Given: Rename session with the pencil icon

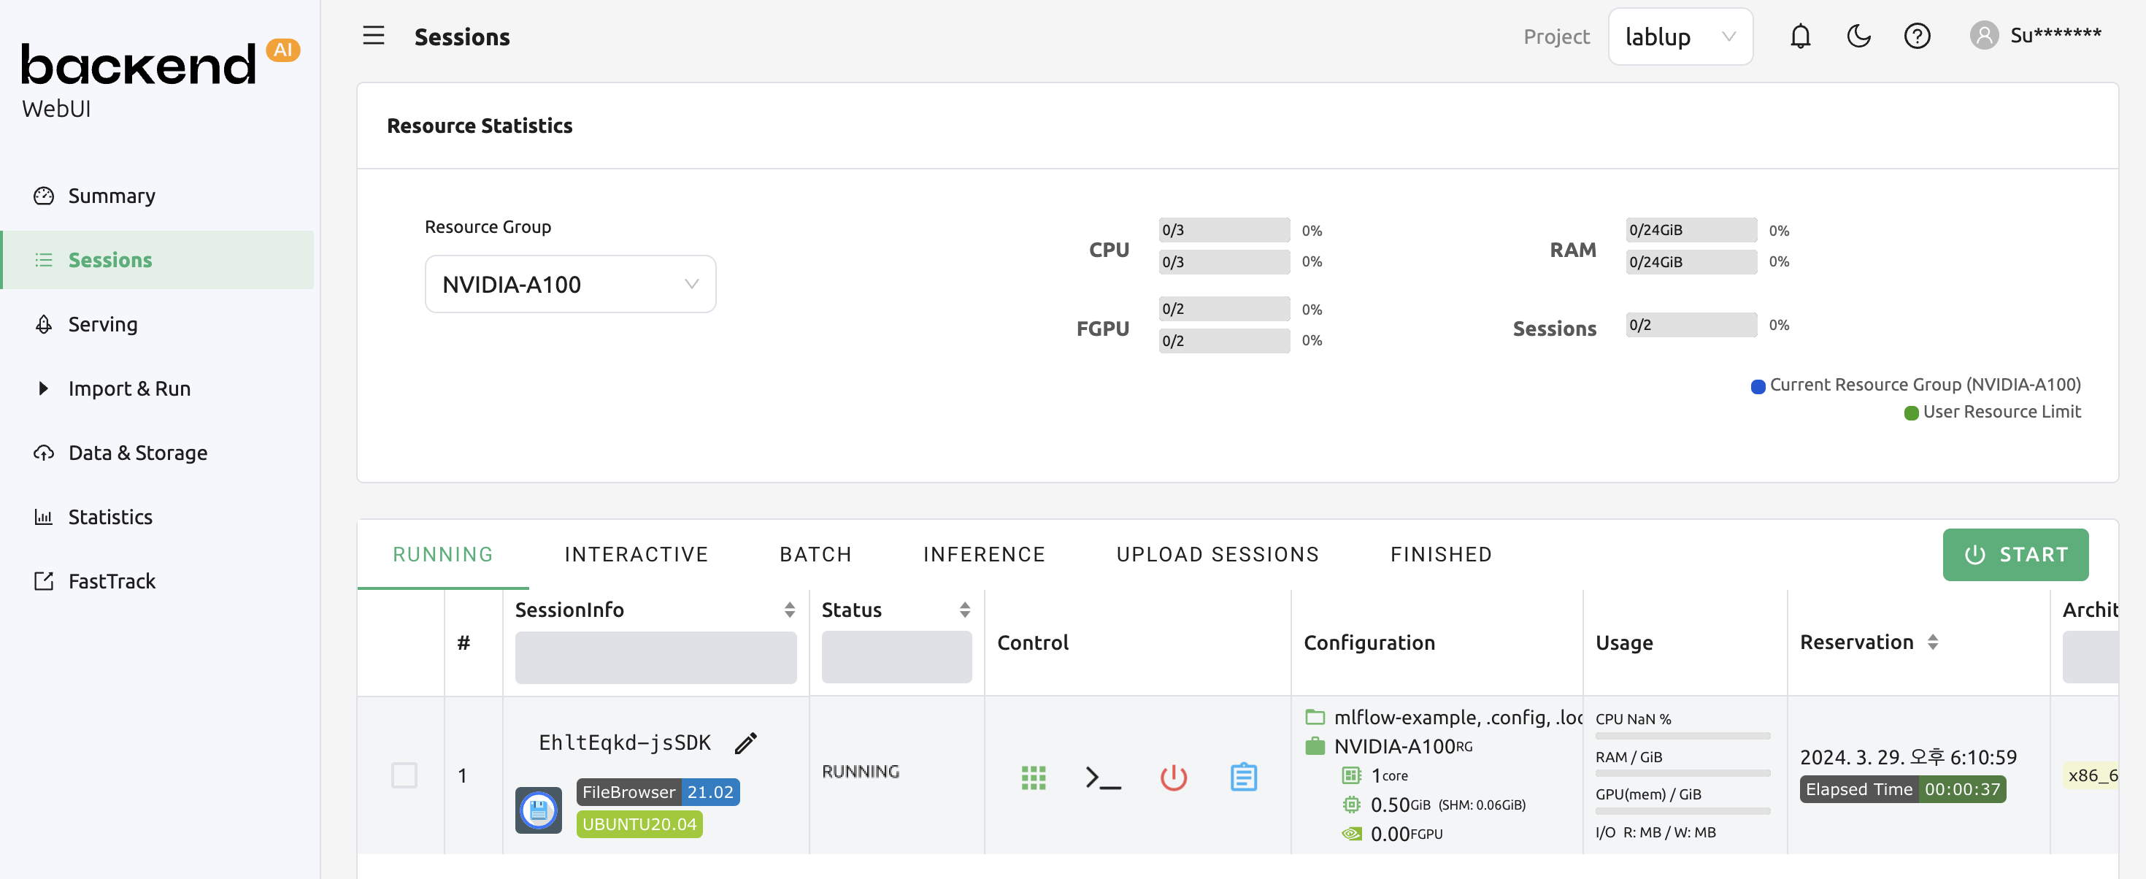Looking at the screenshot, I should [745, 742].
